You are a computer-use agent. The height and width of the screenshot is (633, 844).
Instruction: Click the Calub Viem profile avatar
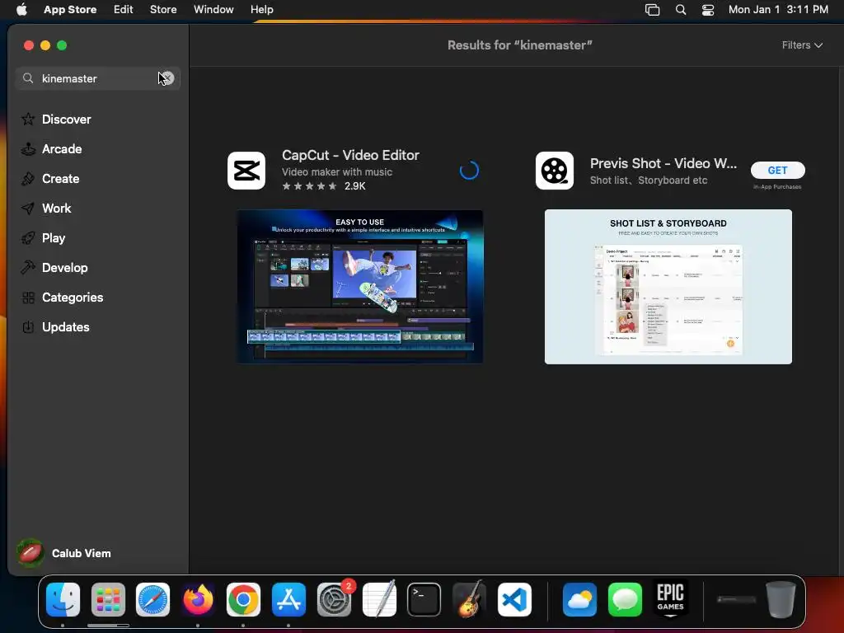30,553
